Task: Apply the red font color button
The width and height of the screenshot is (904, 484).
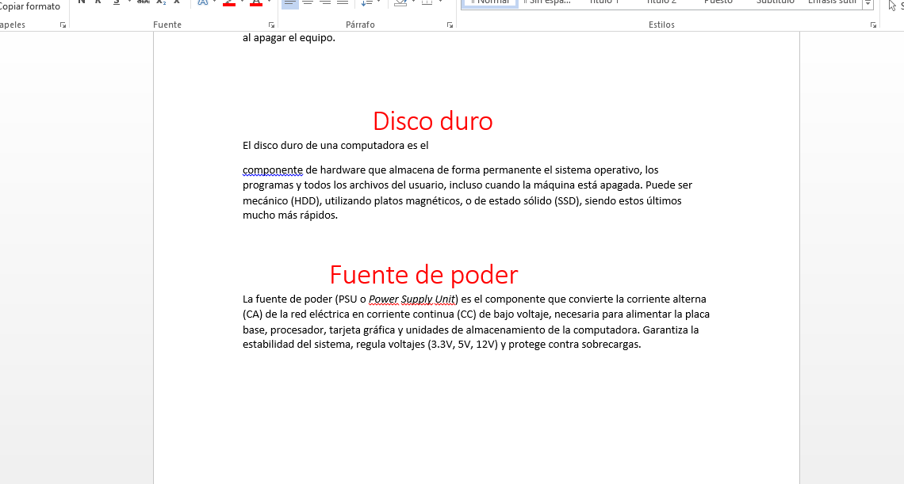Action: click(x=255, y=2)
